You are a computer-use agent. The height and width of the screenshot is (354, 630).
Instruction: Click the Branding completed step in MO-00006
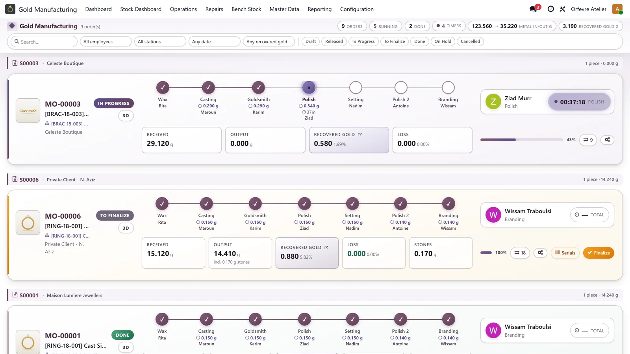pyautogui.click(x=448, y=204)
